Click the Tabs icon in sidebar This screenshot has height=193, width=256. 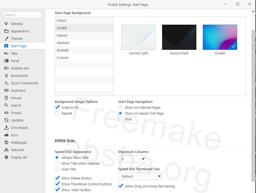pyautogui.click(x=6, y=53)
